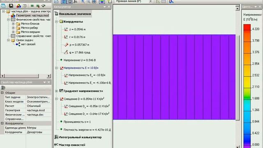This screenshot has width=263, height=148.
Task: Click the task tree scrollbar right arrow
Action: click(49, 76)
